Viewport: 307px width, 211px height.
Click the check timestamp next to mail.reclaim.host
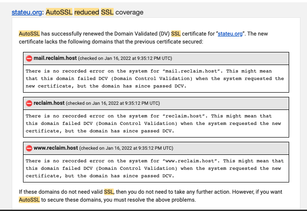[x=125, y=58]
